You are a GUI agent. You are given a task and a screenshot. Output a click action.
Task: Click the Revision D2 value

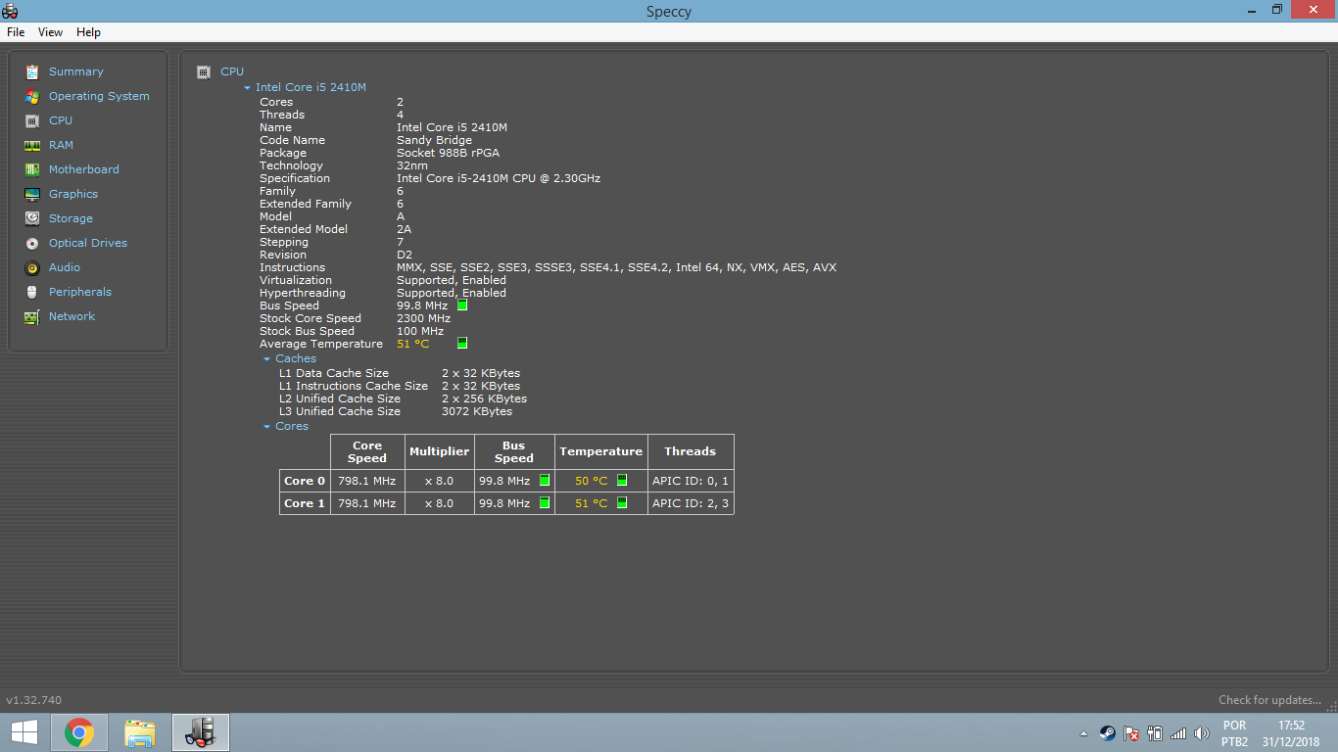click(x=405, y=255)
